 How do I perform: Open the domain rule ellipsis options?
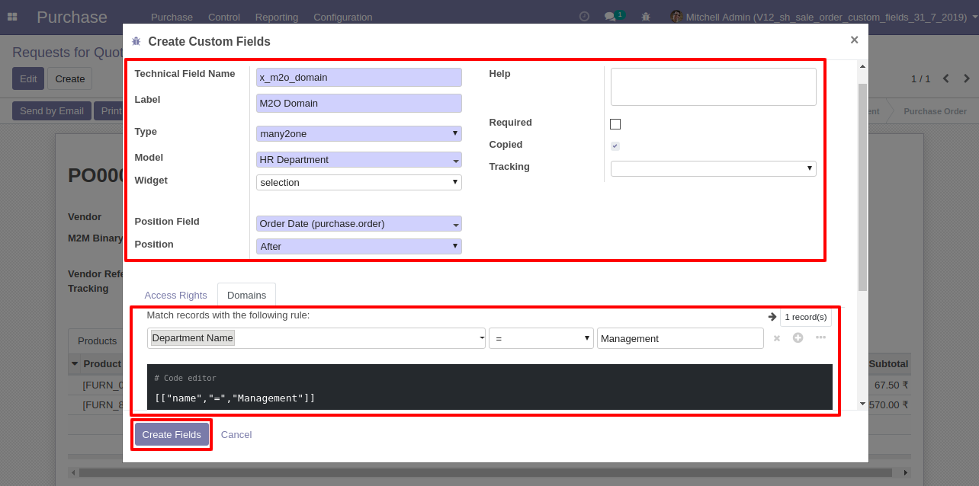point(820,337)
